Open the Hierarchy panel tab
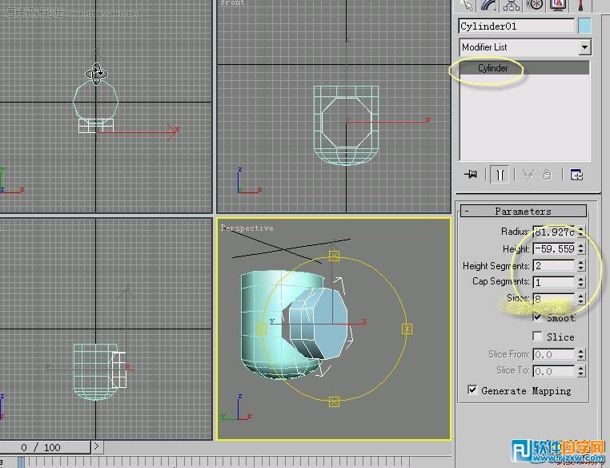610x468 pixels. coord(512,5)
